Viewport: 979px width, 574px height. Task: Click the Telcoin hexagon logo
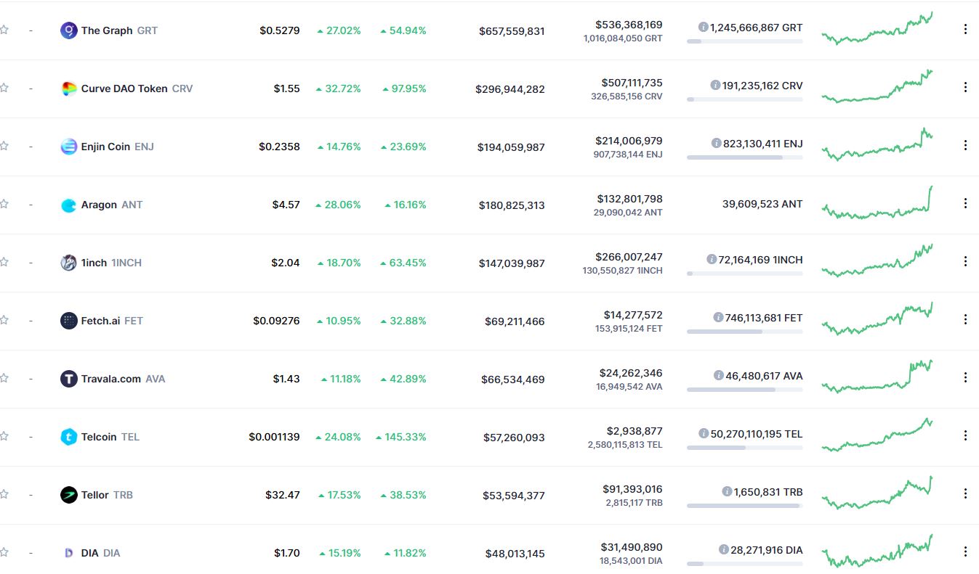coord(68,437)
